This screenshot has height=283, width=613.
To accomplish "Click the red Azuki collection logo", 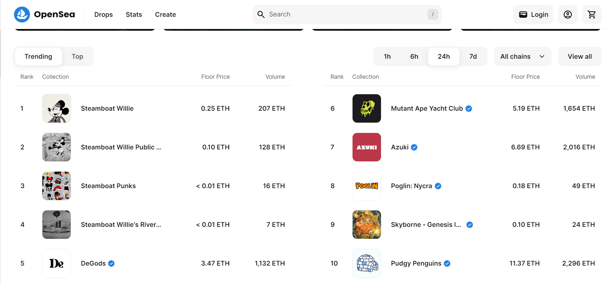I will [366, 147].
